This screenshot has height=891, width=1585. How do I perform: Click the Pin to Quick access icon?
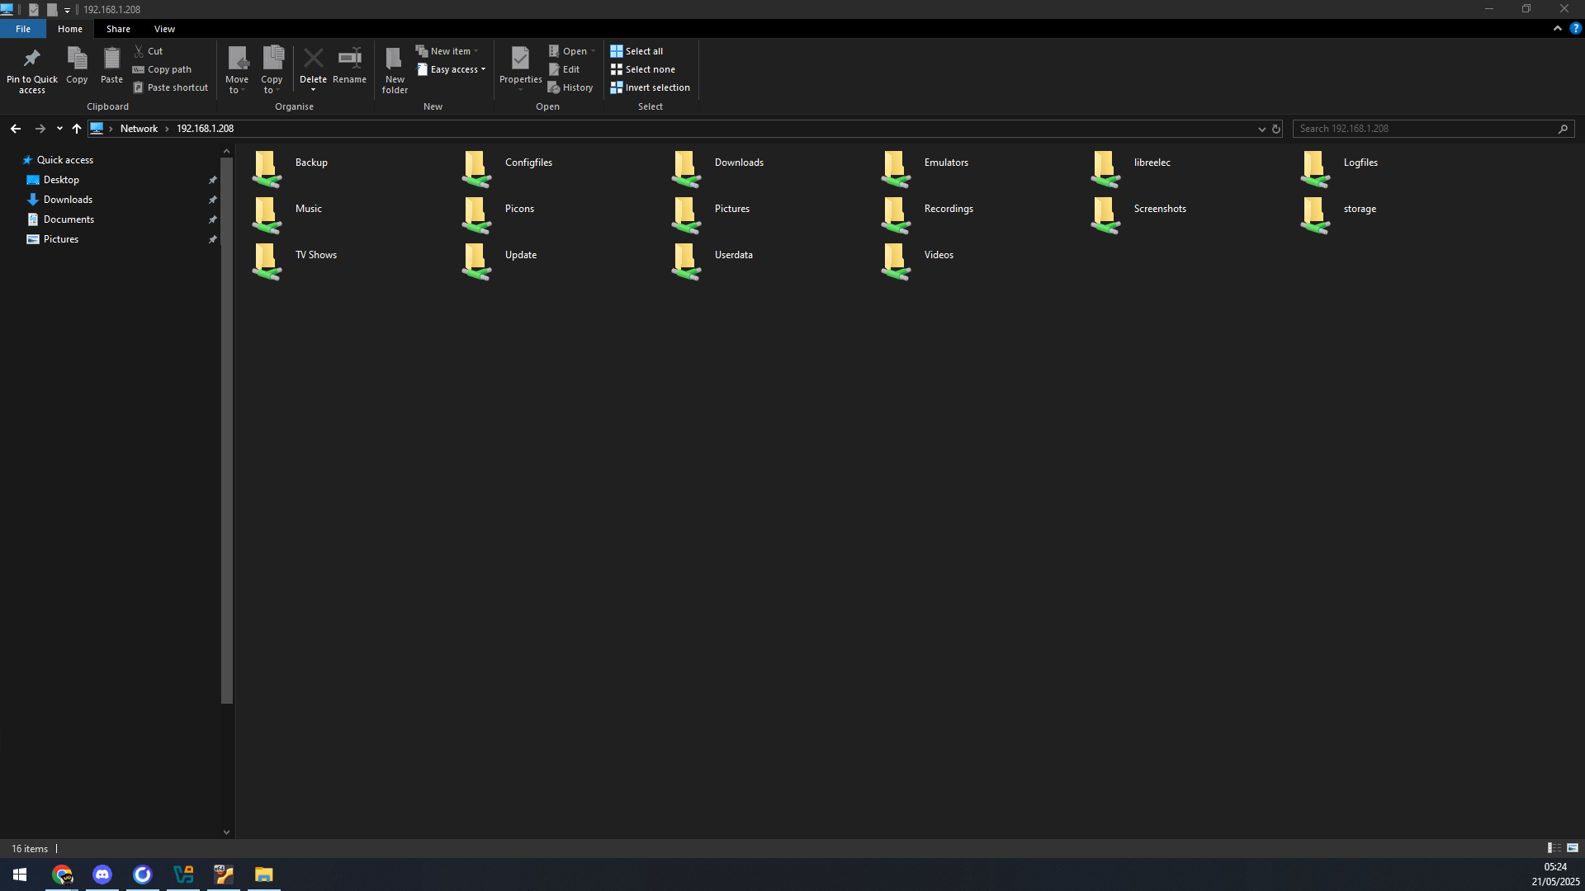coord(32,59)
